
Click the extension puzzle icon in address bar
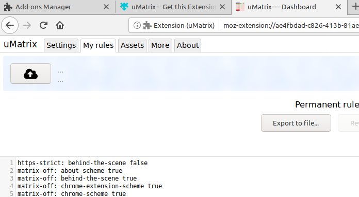(x=147, y=25)
